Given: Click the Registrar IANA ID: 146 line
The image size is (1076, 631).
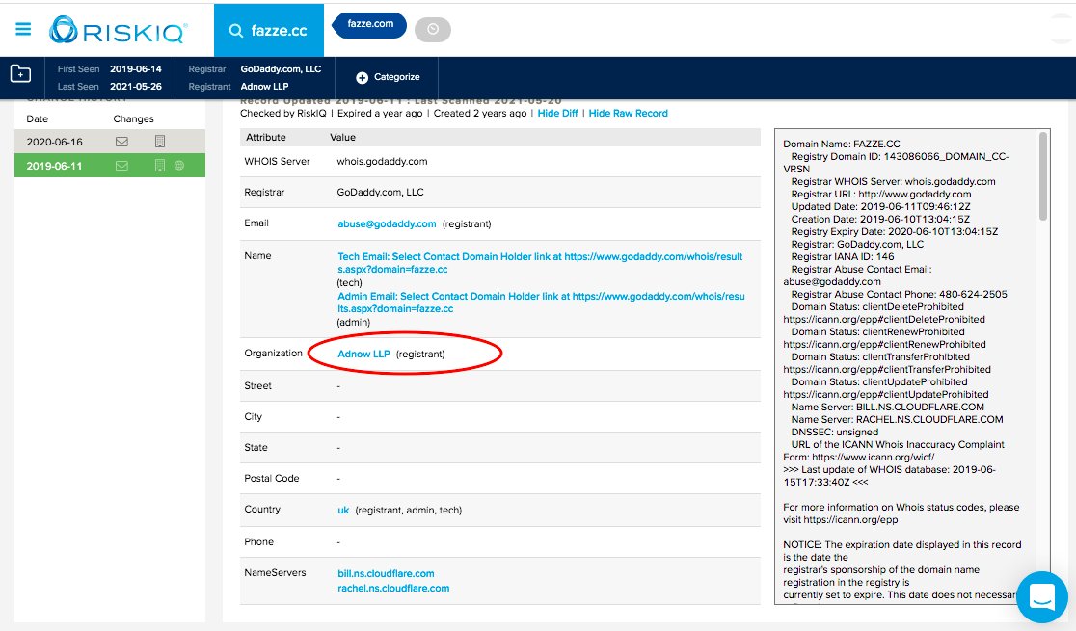Looking at the screenshot, I should [x=842, y=256].
